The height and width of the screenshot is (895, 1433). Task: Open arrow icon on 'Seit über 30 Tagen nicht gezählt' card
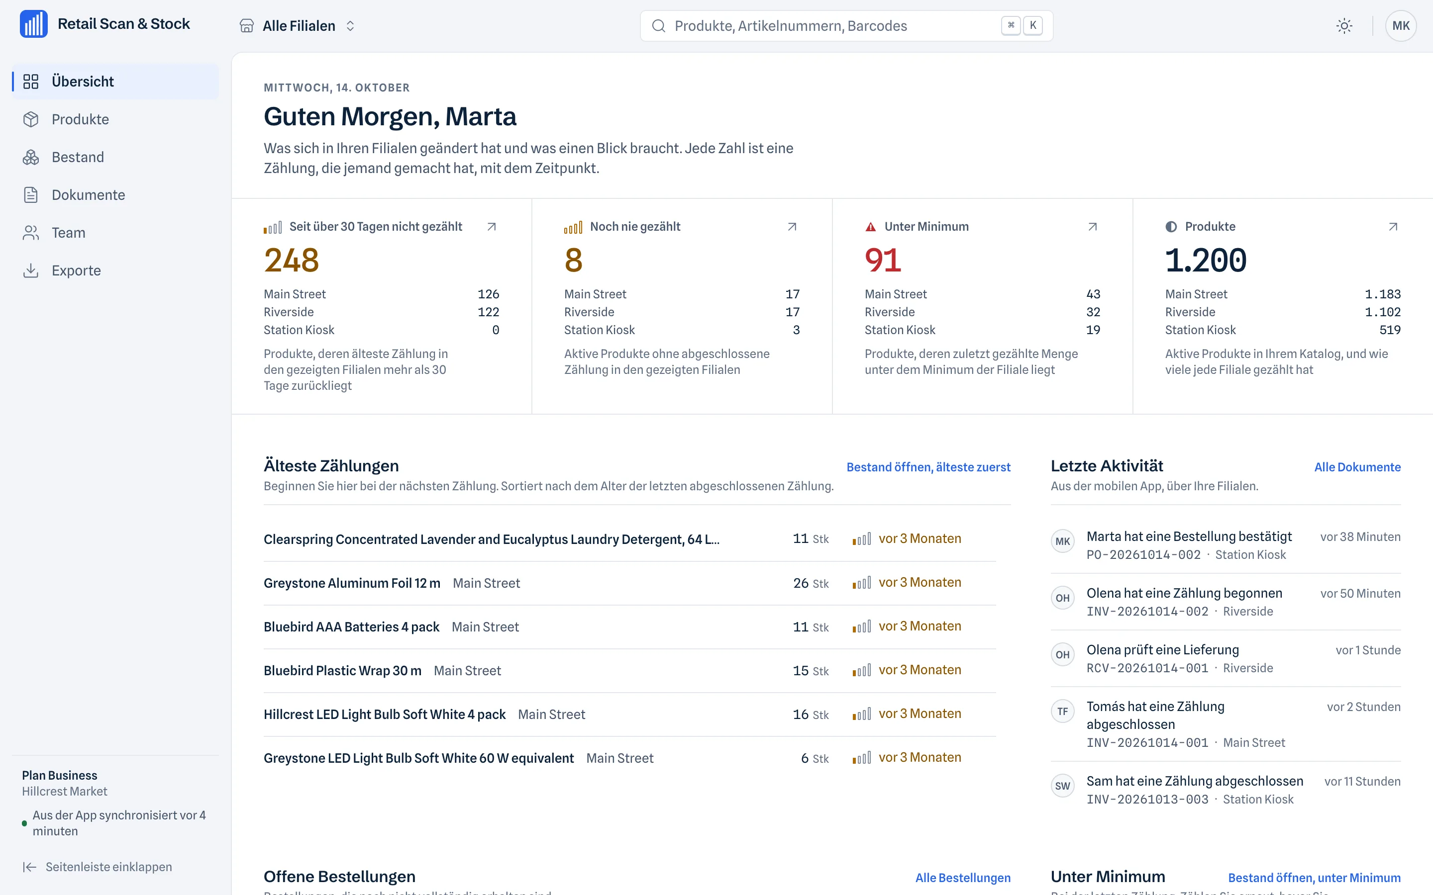click(x=492, y=227)
